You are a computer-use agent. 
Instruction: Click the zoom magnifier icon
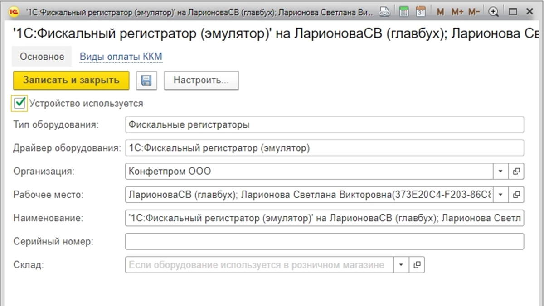pos(494,12)
